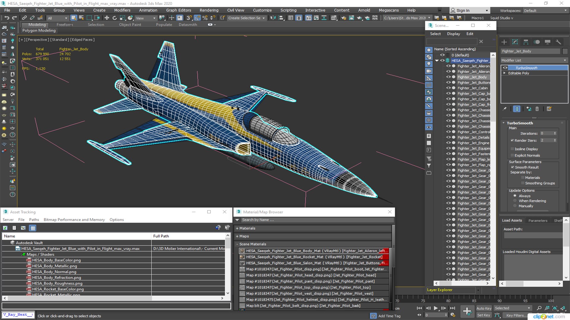Open the View coordinate system dropdown
The width and height of the screenshot is (570, 320).
coord(145,18)
